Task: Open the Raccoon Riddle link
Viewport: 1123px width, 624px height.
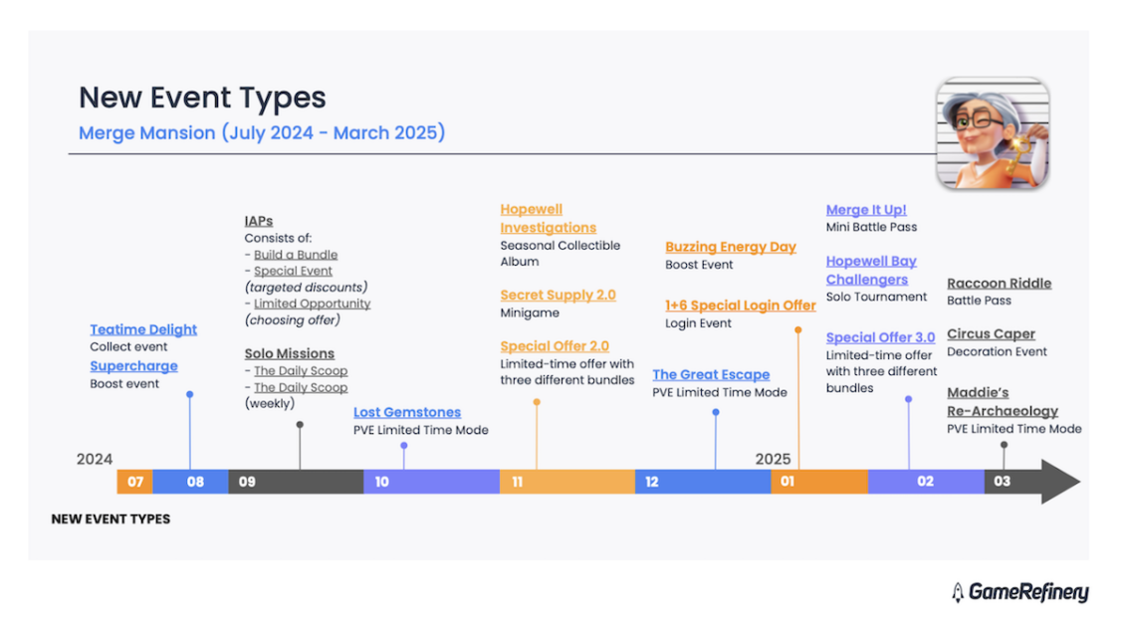Action: pos(1000,284)
